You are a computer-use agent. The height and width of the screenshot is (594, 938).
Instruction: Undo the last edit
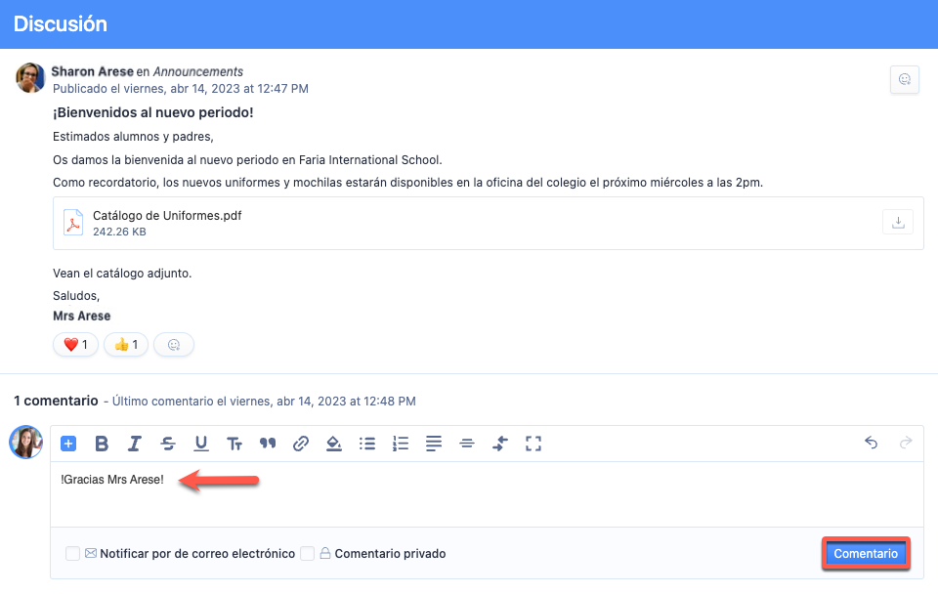[872, 444]
